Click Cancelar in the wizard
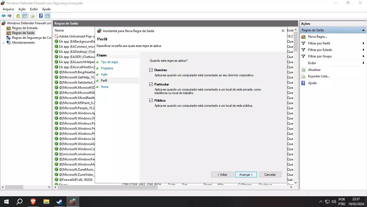 coord(270,175)
